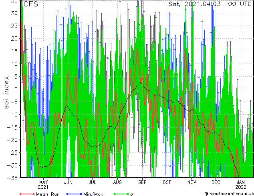Click the JAN 2022 axis label
This screenshot has height=196, width=254.
(x=241, y=185)
